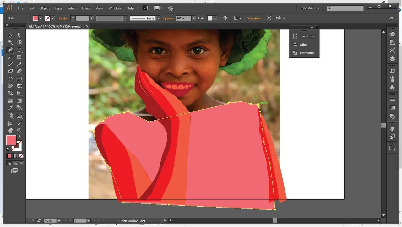This screenshot has height=227, width=402.
Task: Change Screen Mode button in toolbox
Action: click(14, 171)
